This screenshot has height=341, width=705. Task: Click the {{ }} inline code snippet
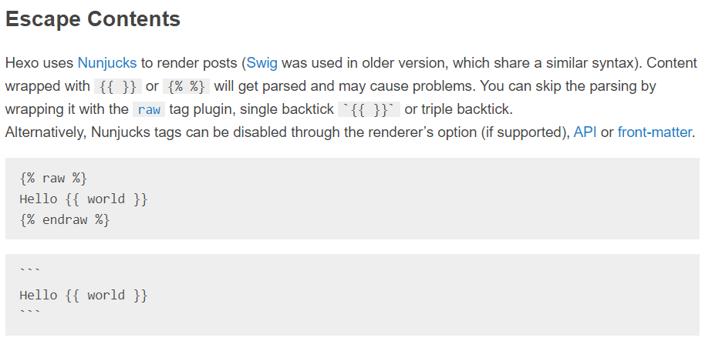click(118, 86)
